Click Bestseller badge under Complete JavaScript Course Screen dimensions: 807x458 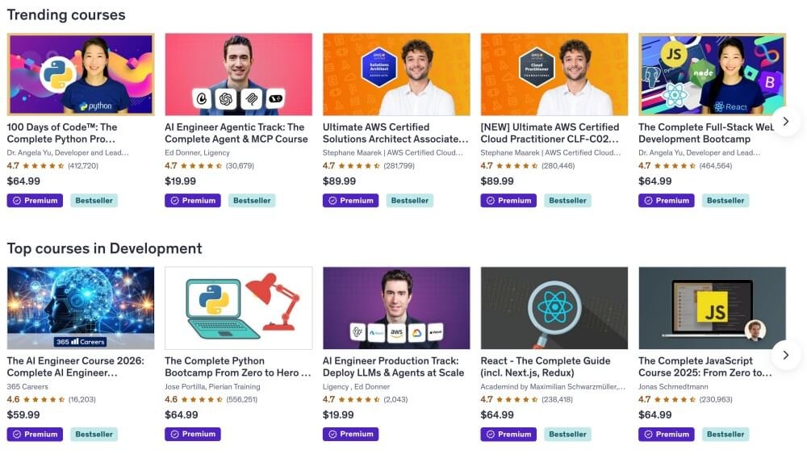(725, 435)
